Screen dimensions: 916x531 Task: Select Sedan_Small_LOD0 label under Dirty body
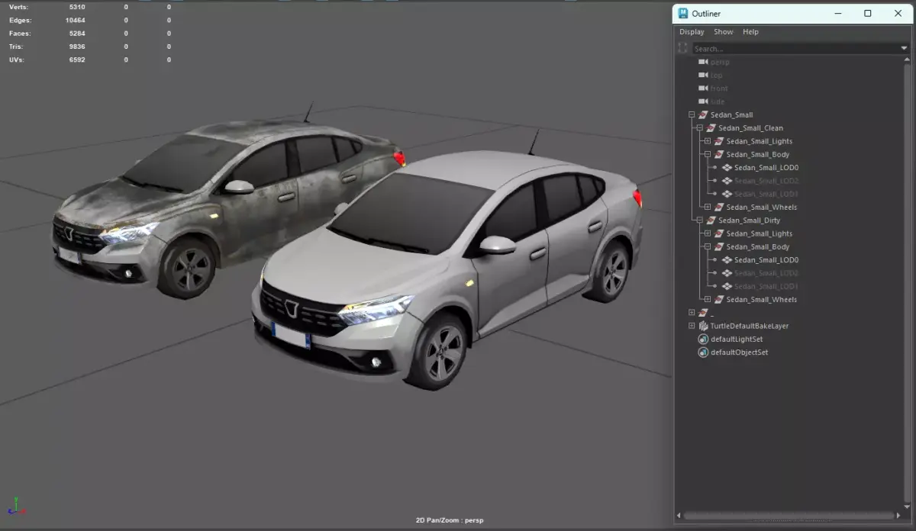[766, 260]
